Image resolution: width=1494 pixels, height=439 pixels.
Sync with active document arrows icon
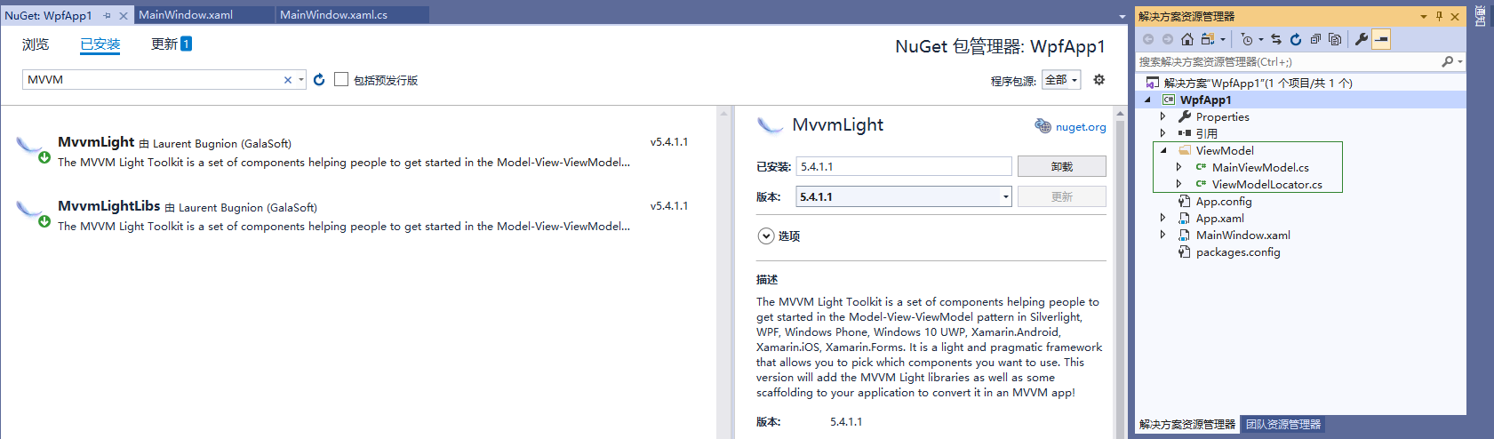(x=1276, y=39)
